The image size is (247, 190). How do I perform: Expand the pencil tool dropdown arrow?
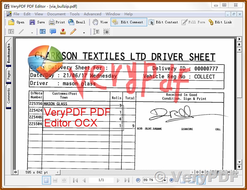click(84, 33)
